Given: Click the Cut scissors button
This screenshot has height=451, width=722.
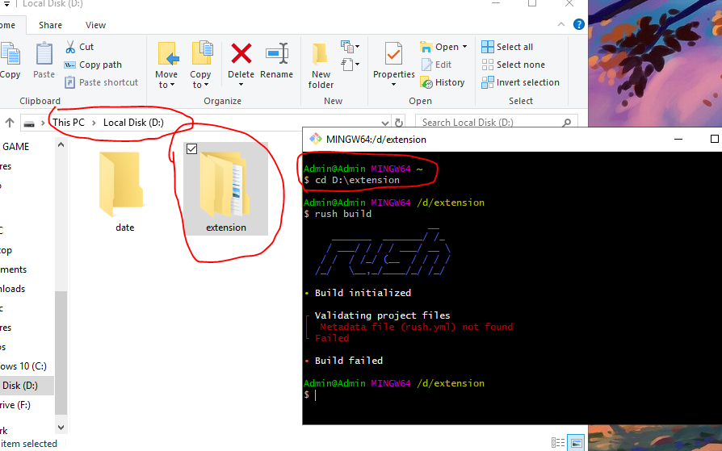Looking at the screenshot, I should 79,47.
